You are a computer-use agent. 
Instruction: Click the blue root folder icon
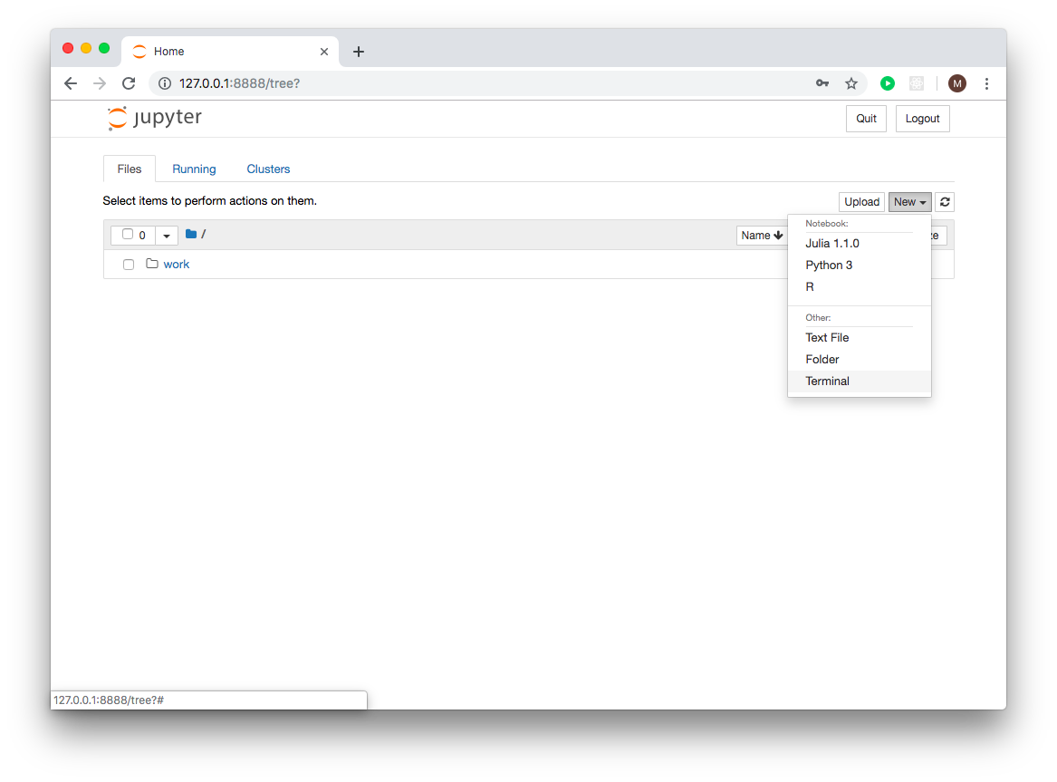tap(191, 234)
